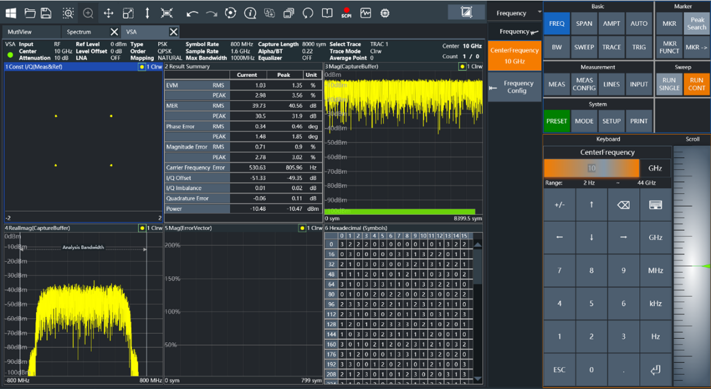Open the MEAS CONFIG menu
Viewport: 711px width, 389px height.
point(584,84)
